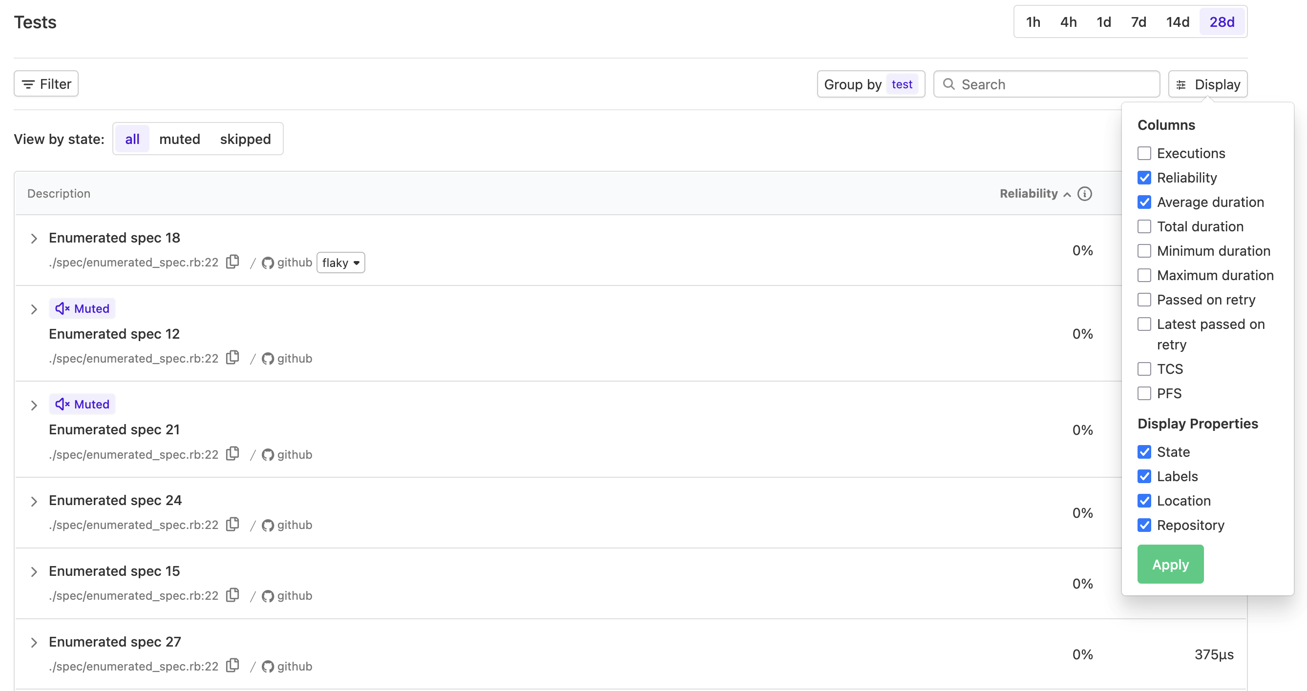This screenshot has width=1307, height=691.
Task: Click the GitHub icon for Enumerated spec 12
Action: click(268, 358)
